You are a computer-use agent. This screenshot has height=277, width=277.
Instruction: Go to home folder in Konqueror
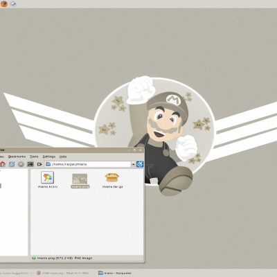pyautogui.click(x=2, y=164)
